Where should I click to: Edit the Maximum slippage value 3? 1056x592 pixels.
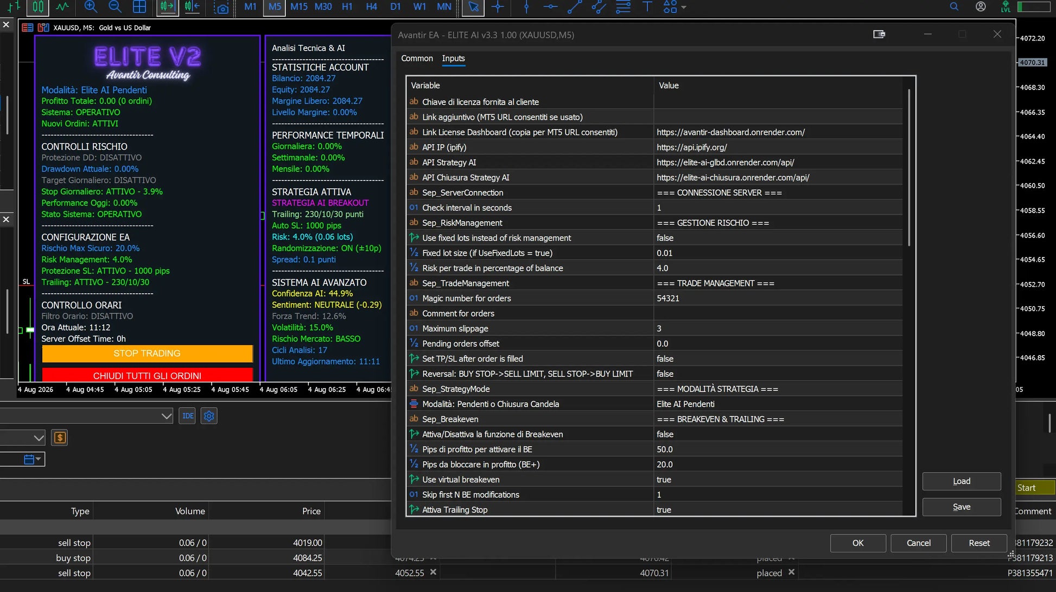coord(778,329)
